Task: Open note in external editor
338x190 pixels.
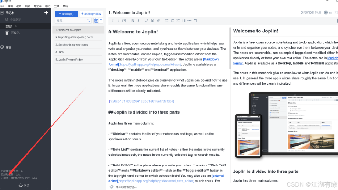Action: [x=124, y=21]
